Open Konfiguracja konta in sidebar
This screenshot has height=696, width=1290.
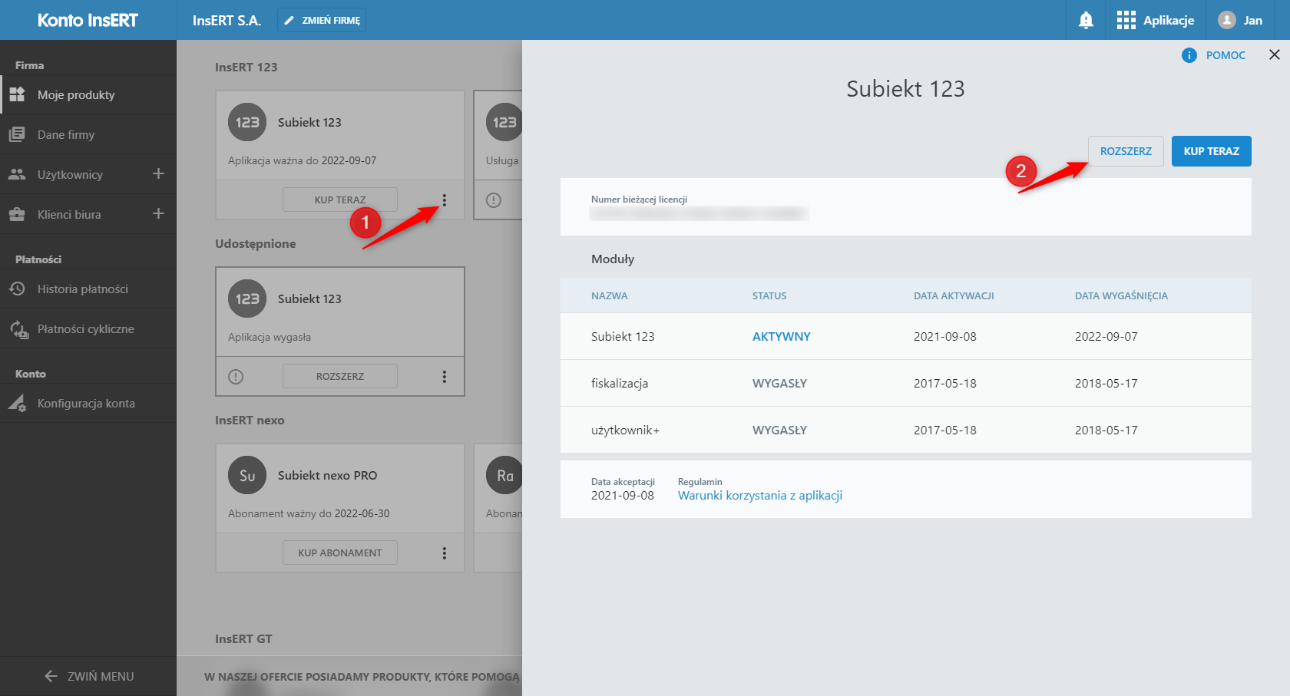(88, 403)
